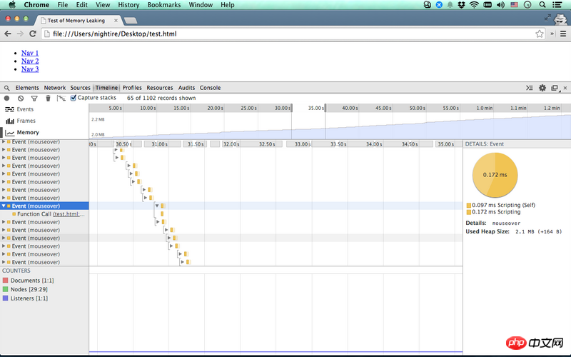Toggle the Documents counter checkbox

(x=6, y=281)
